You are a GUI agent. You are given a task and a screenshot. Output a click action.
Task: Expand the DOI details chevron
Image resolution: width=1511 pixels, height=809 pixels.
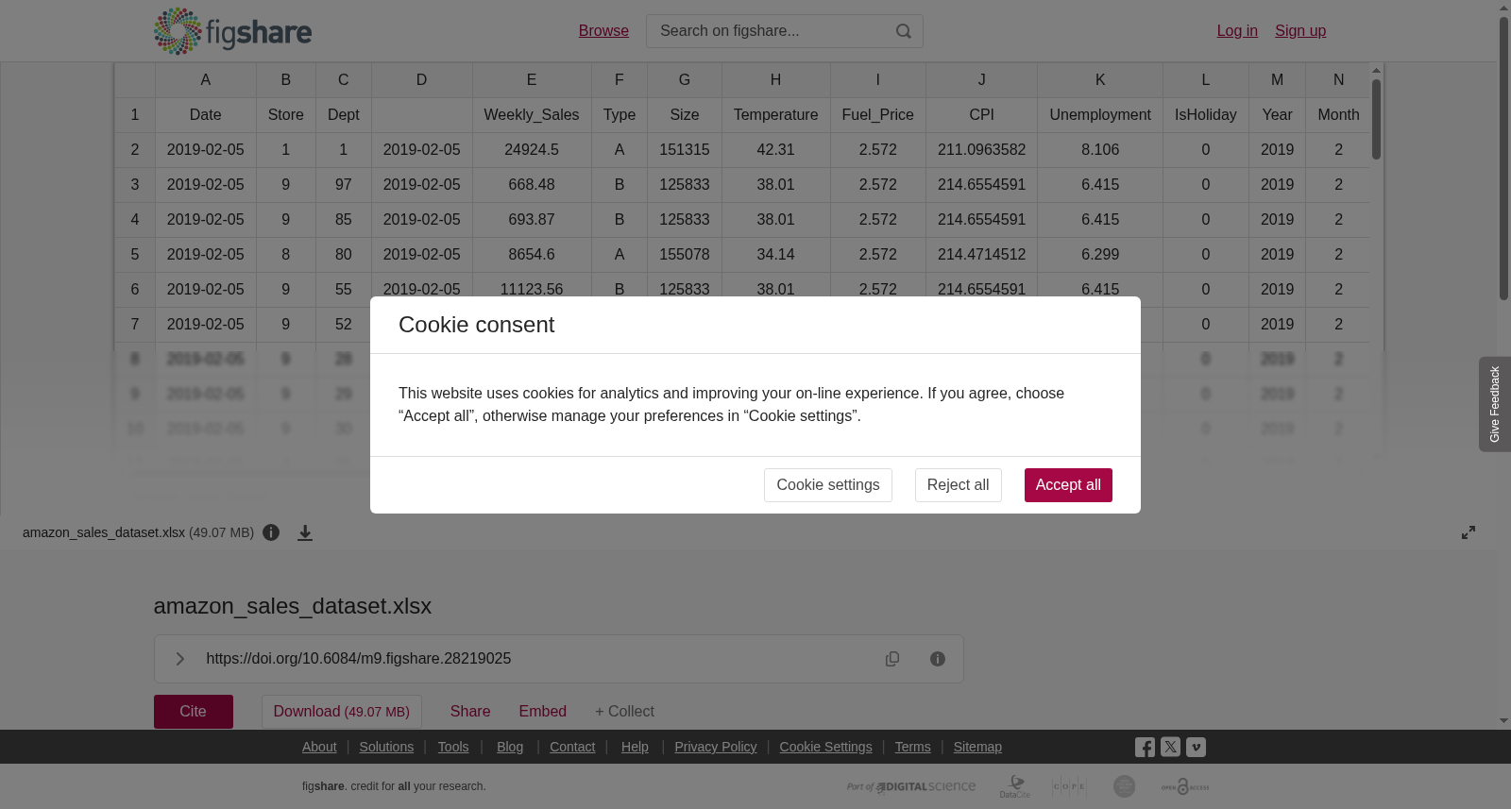tap(179, 659)
